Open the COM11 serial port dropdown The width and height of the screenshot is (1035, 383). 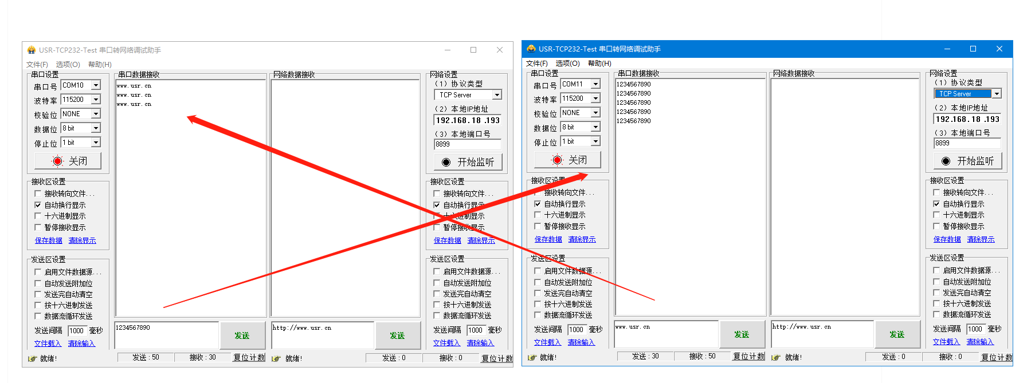595,84
